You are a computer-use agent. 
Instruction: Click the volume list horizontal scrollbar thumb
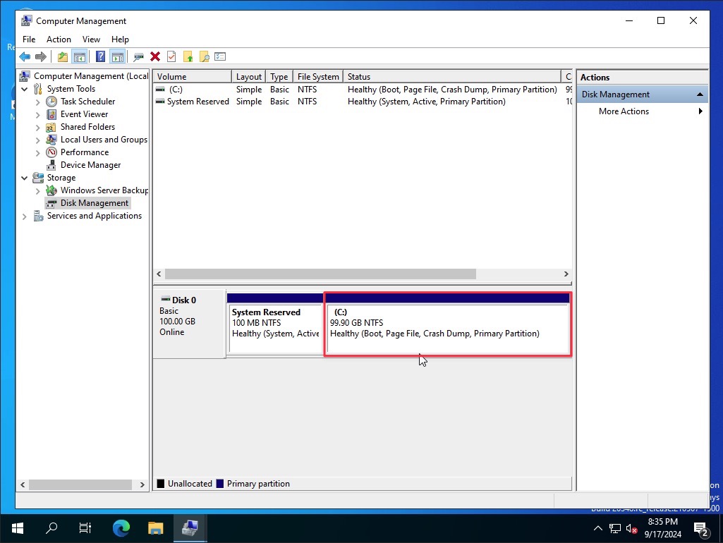[x=320, y=274]
